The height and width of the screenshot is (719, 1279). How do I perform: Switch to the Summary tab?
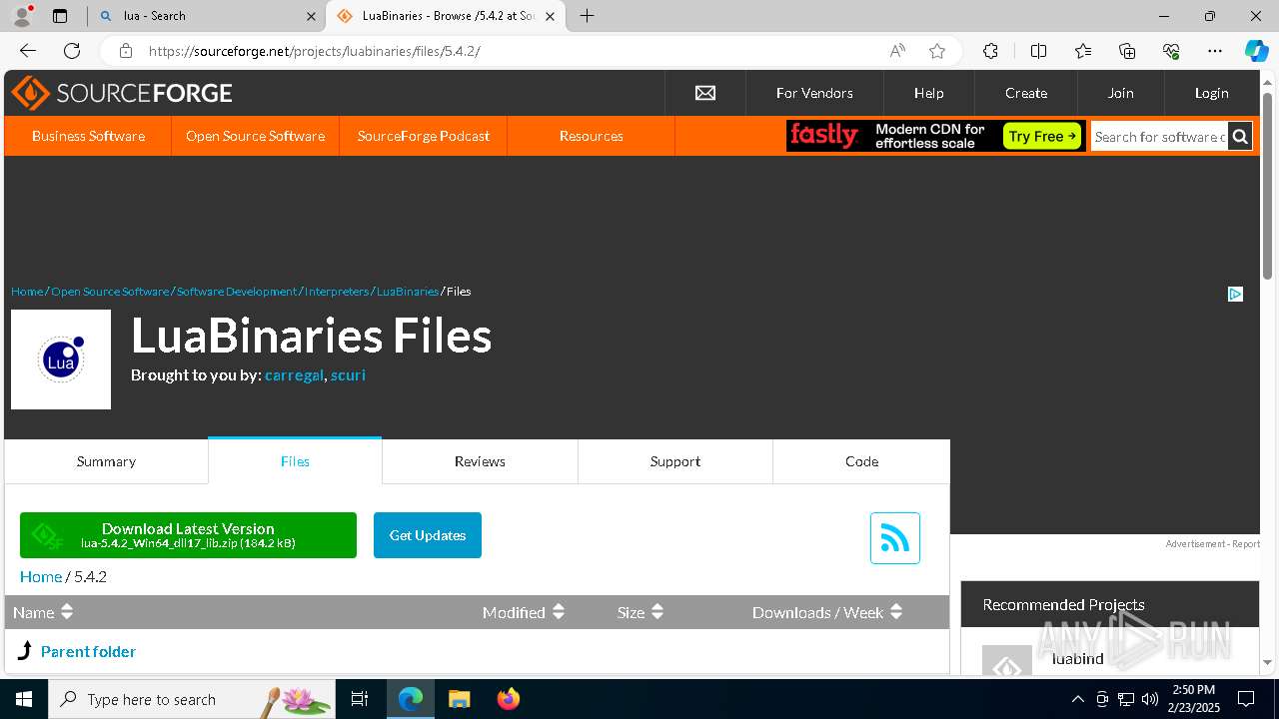(x=106, y=461)
